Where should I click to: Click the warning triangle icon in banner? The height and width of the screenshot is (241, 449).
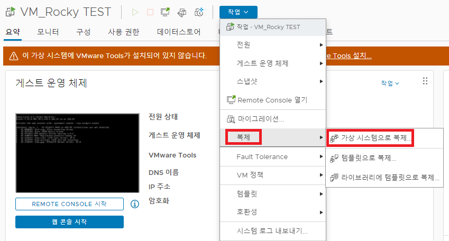tap(13, 56)
